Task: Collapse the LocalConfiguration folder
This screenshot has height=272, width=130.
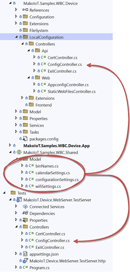Action: [x=16, y=37]
